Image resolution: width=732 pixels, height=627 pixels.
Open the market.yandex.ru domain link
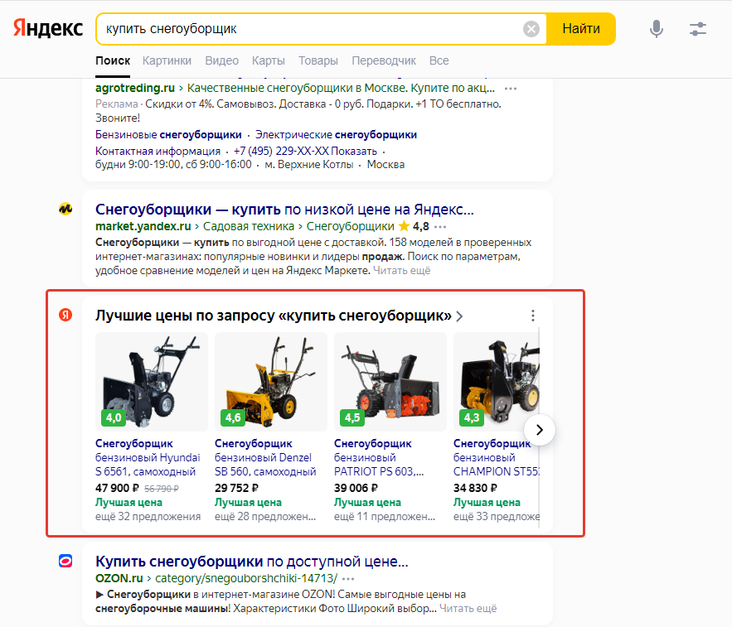(143, 226)
